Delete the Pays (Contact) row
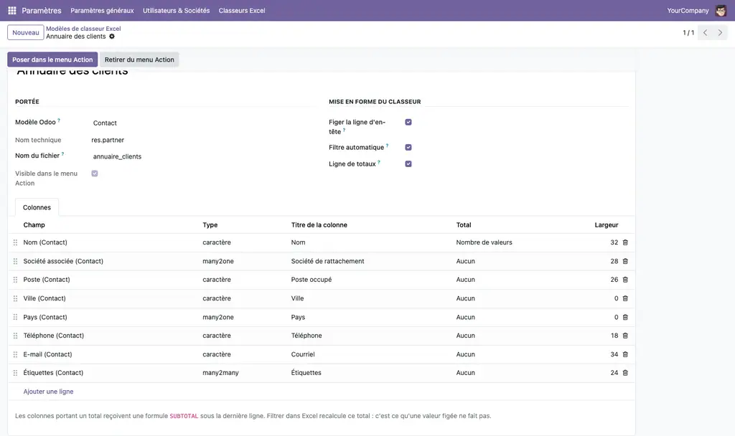This screenshot has width=735, height=436. click(x=625, y=317)
